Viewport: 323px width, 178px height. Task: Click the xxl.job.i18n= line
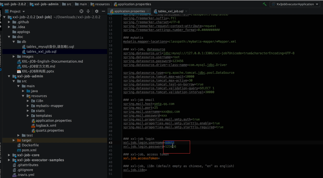135,170
